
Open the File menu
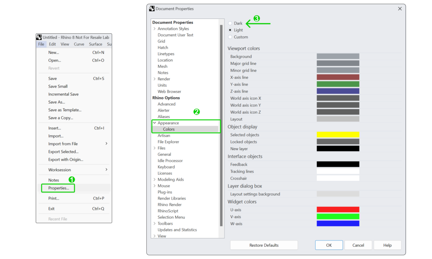pos(41,44)
